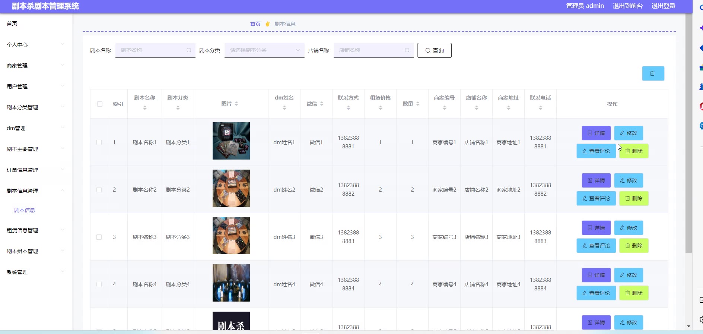Viewport: 703px width, 334px height.
Task: Sort table by 图片 column arrows
Action: [x=236, y=104]
